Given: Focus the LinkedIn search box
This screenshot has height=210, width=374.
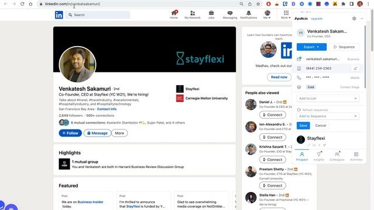Looking at the screenshot, I should (98, 15).
